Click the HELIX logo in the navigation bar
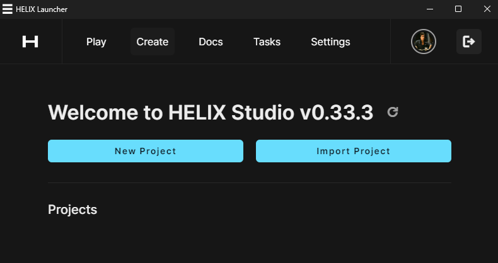498x263 pixels. pos(30,42)
